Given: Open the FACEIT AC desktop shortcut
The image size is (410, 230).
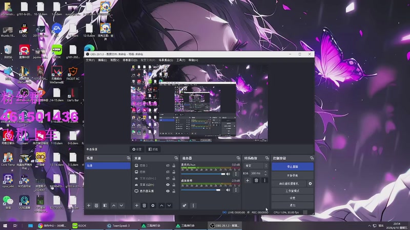Looking at the screenshot, I should (73, 73).
